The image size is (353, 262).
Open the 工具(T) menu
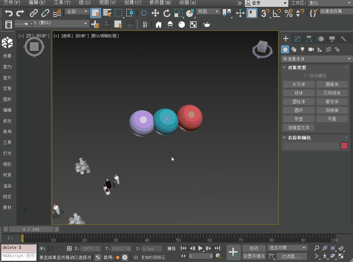coord(62,3)
